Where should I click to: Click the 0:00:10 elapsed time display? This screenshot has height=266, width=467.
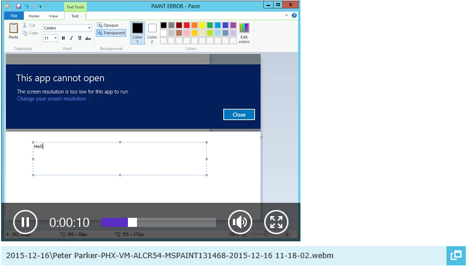pyautogui.click(x=69, y=222)
